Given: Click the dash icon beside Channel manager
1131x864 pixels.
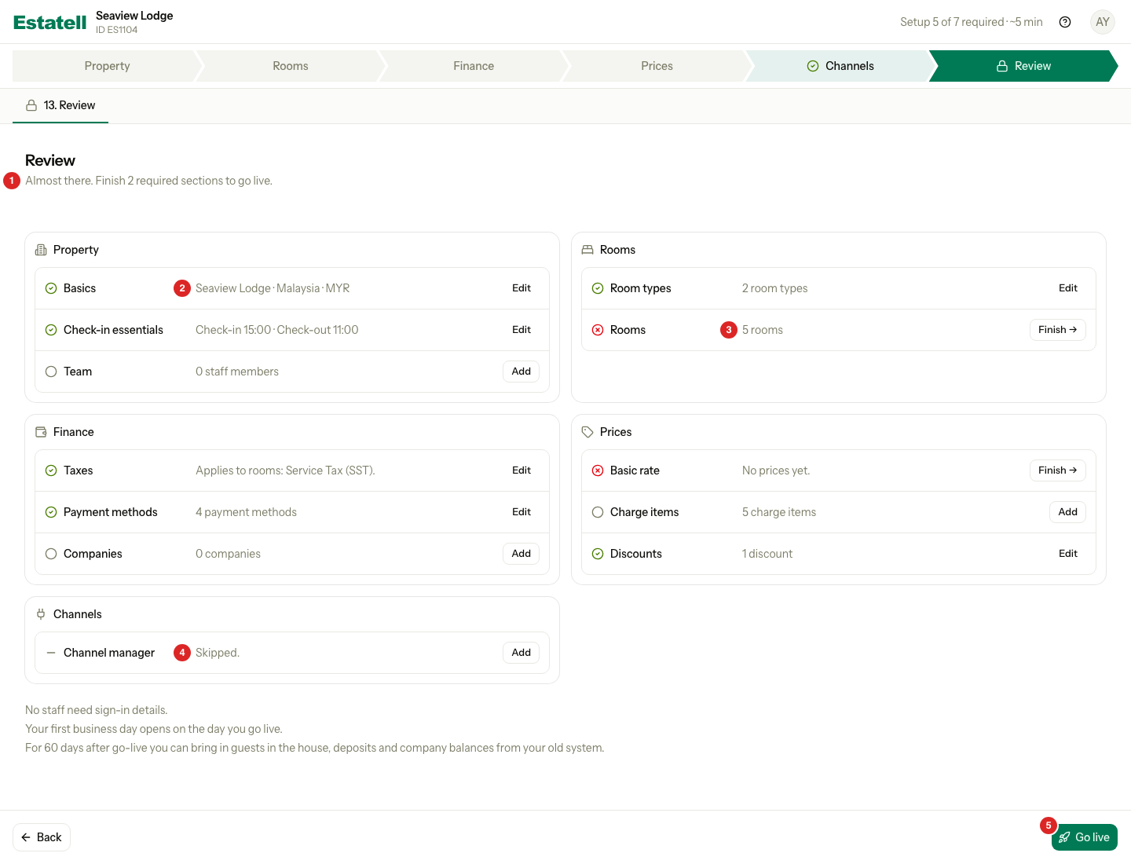Looking at the screenshot, I should (x=51, y=653).
